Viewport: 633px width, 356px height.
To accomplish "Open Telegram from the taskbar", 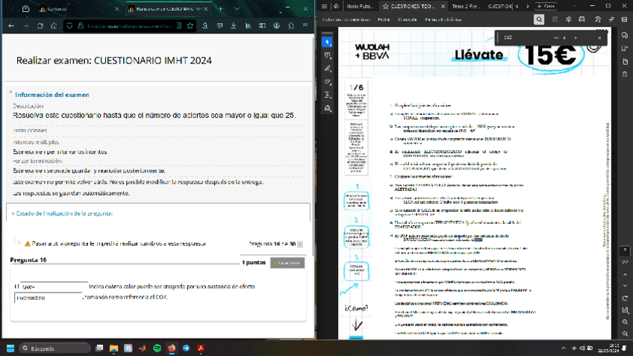I will tap(186, 348).
